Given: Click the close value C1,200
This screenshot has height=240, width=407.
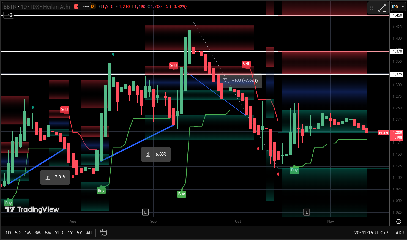Looking at the screenshot, I should pyautogui.click(x=155, y=7).
